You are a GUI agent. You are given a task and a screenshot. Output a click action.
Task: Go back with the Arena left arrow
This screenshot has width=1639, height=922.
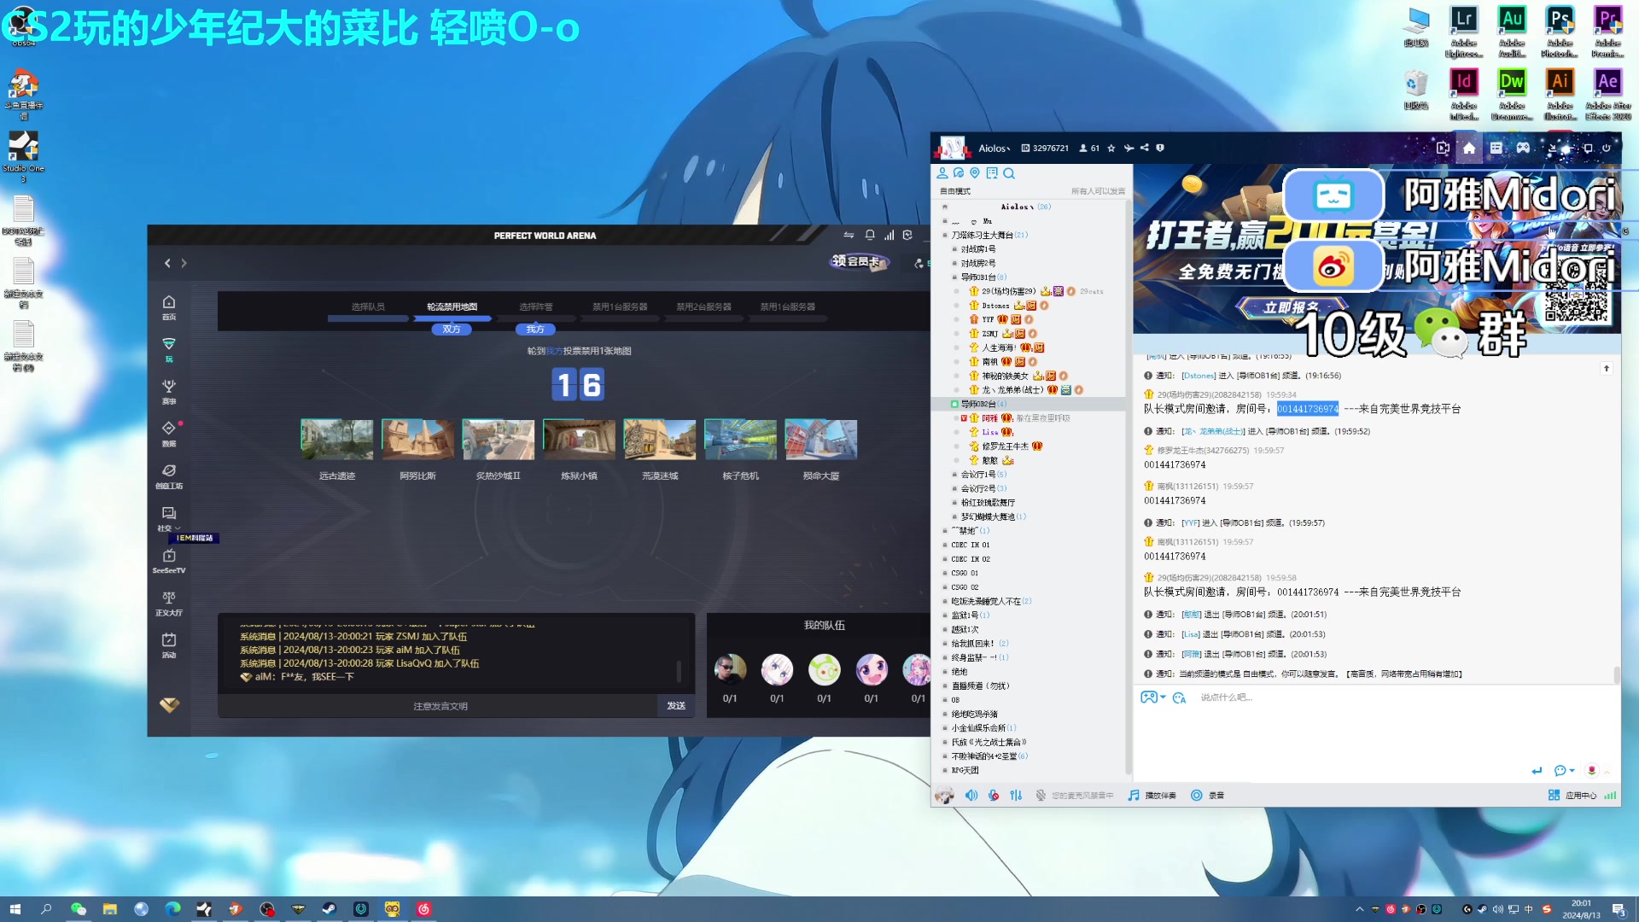[x=167, y=263]
